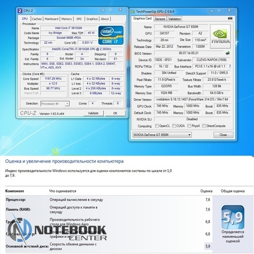Click the Процессор row score 7,6
Viewport: 254px width, 254px height.
[208, 200]
